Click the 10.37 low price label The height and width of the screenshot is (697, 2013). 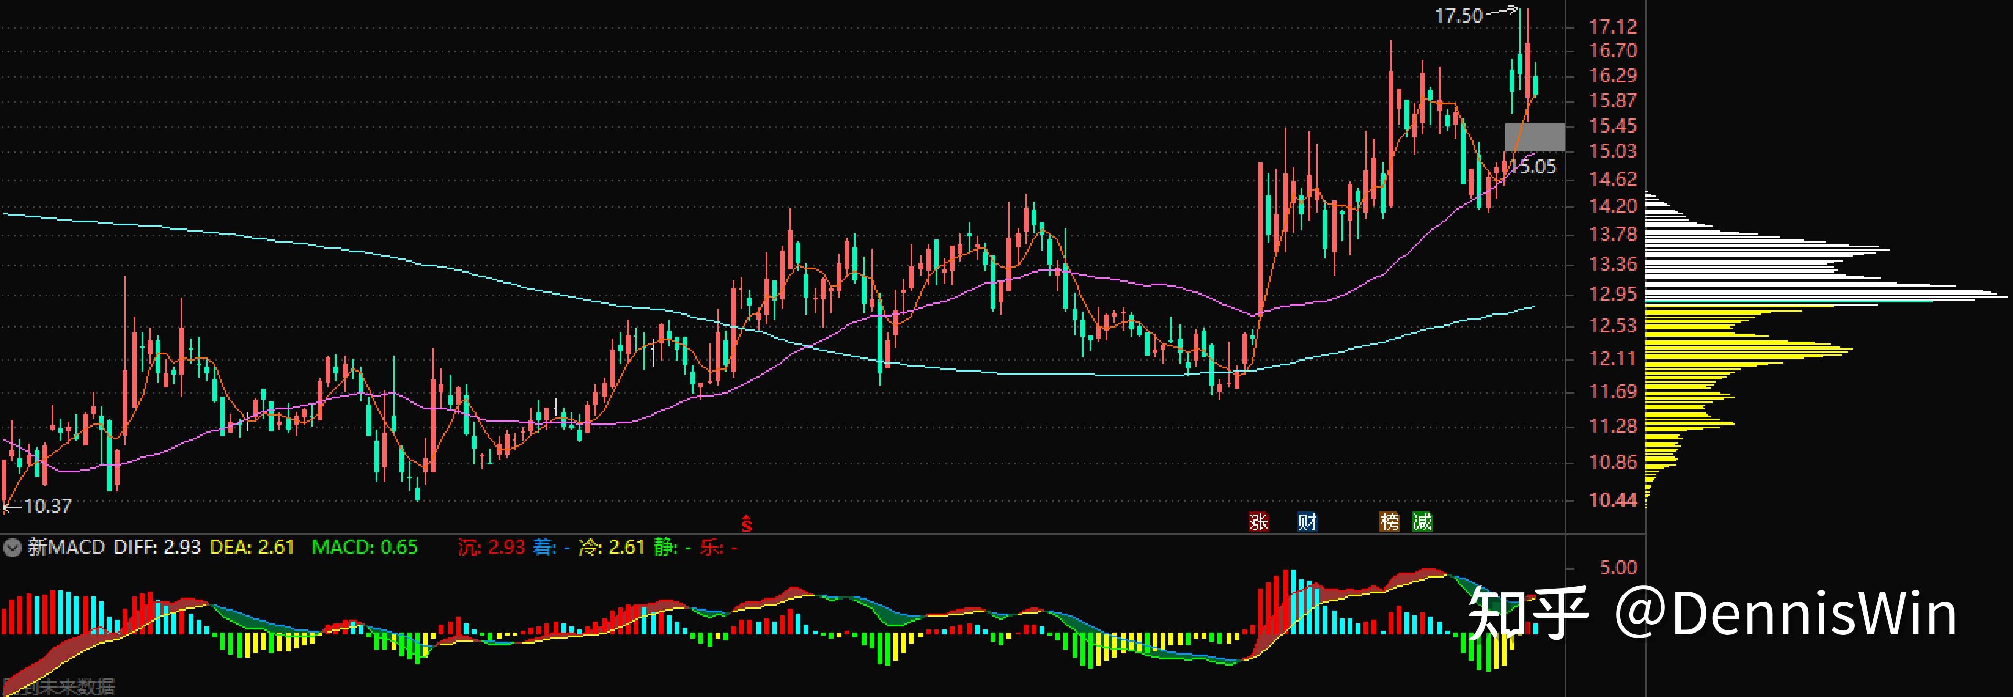48,506
